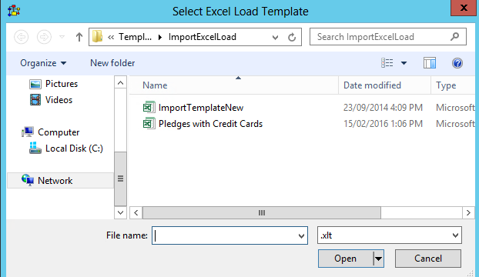Expand the .xlt file type dropdown

pos(455,235)
